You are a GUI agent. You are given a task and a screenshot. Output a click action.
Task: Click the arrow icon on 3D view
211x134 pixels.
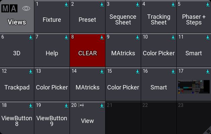31,37
